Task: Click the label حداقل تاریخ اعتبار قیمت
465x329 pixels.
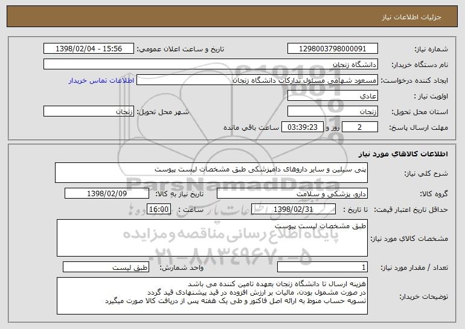Action: tap(411, 209)
